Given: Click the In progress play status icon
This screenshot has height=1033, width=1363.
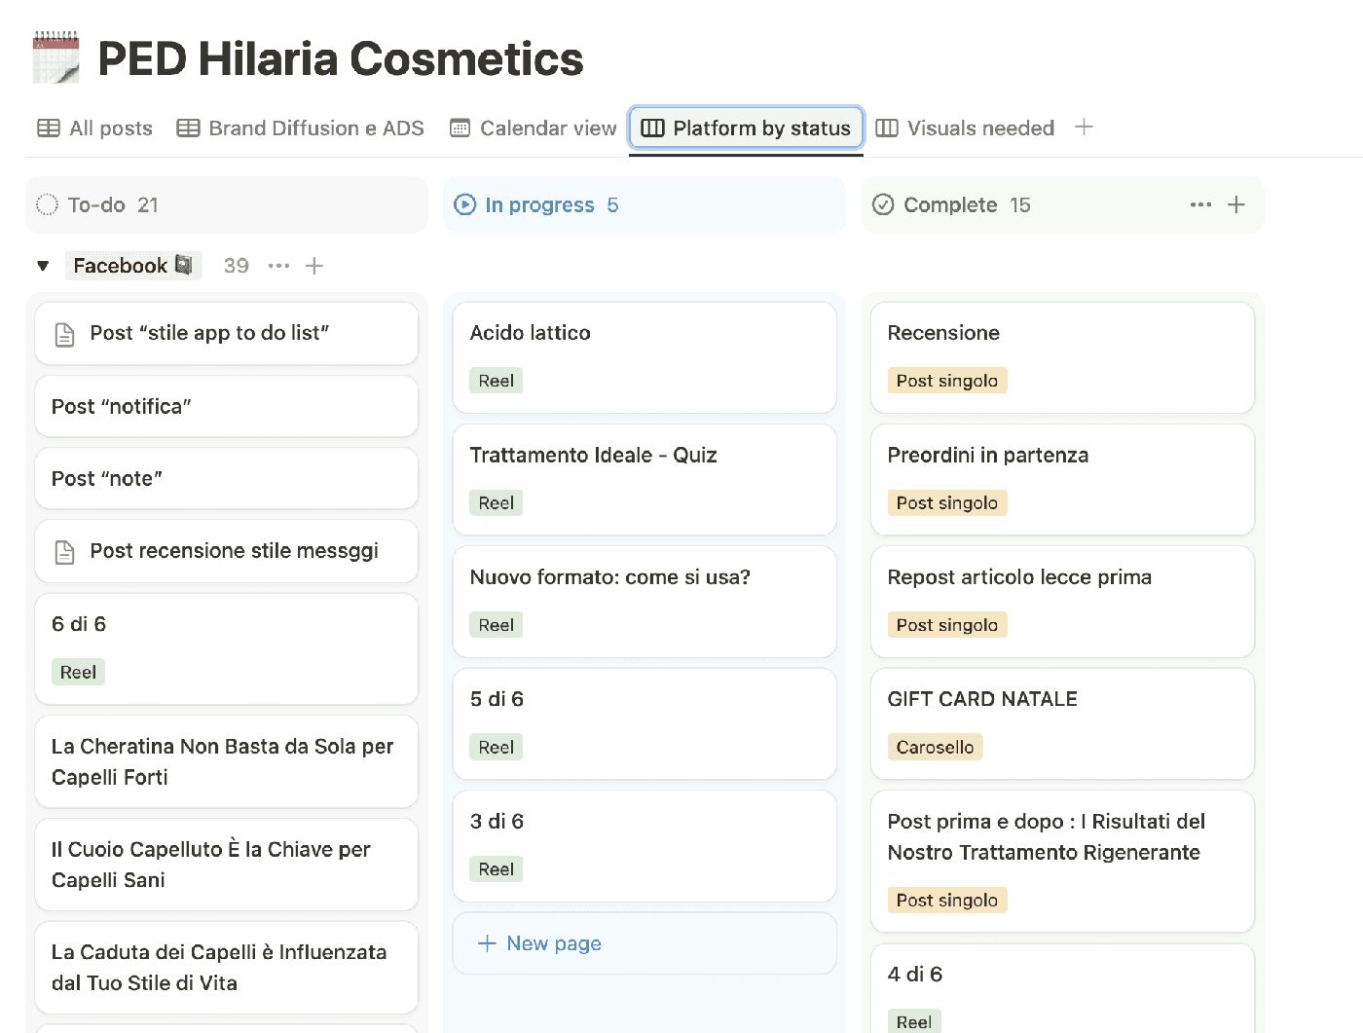Looking at the screenshot, I should point(465,204).
